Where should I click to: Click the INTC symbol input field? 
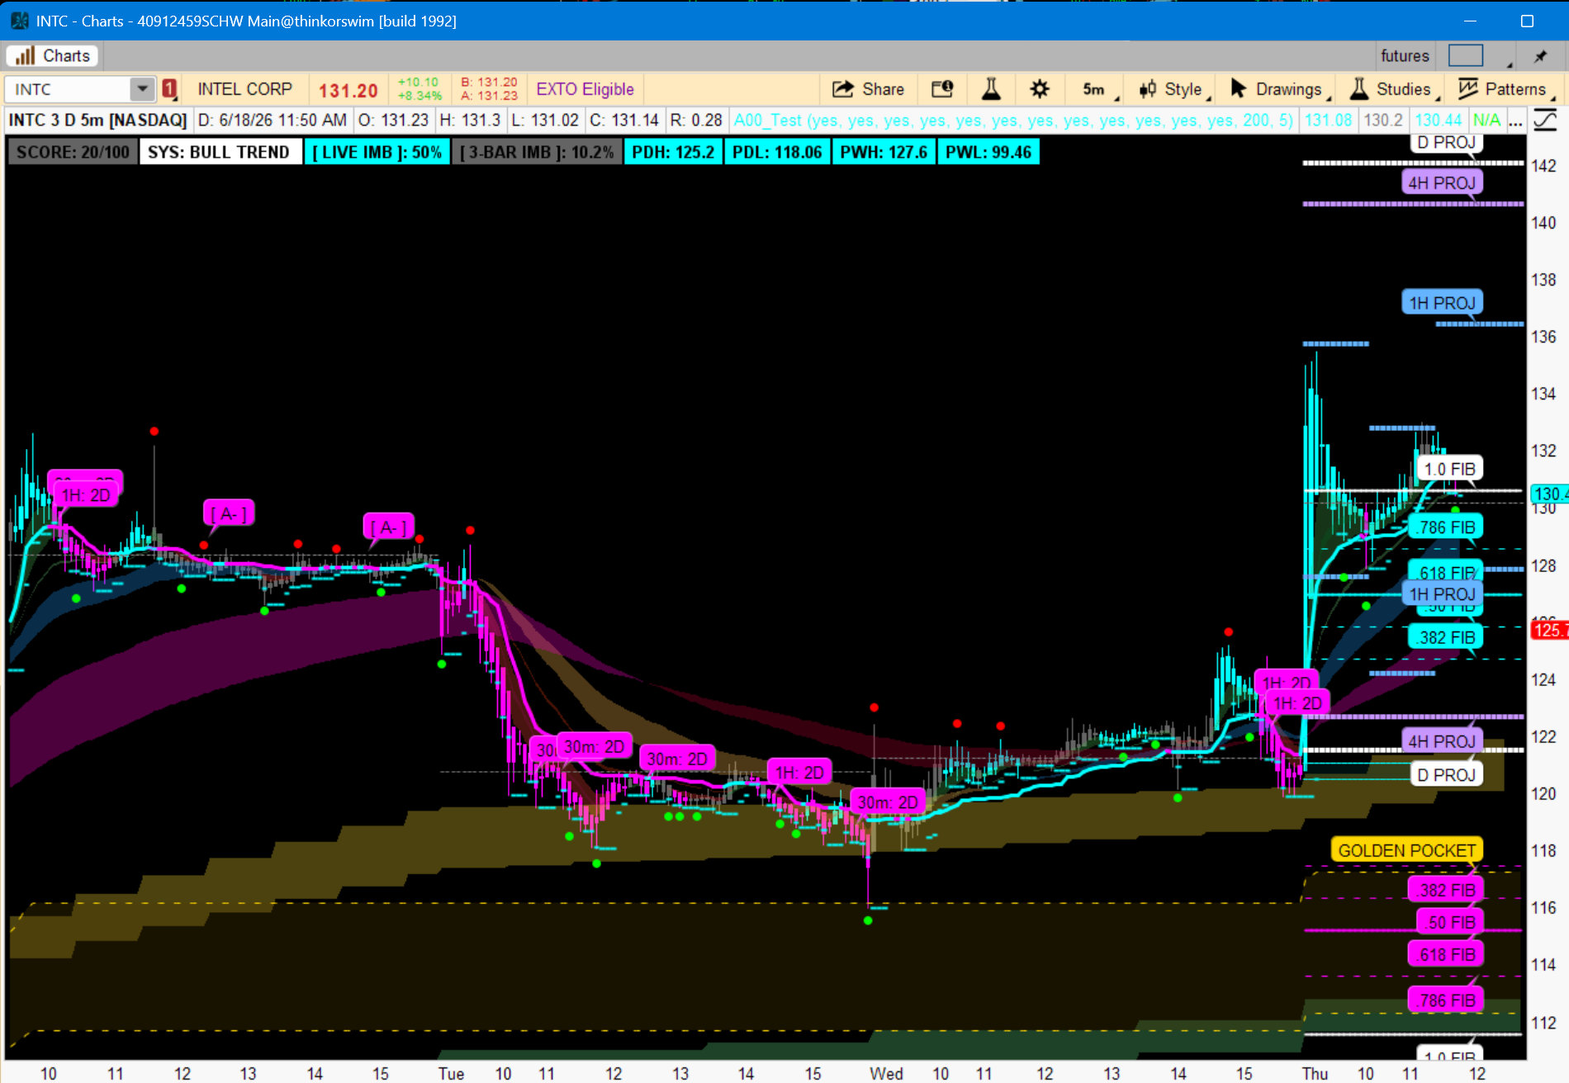[69, 88]
